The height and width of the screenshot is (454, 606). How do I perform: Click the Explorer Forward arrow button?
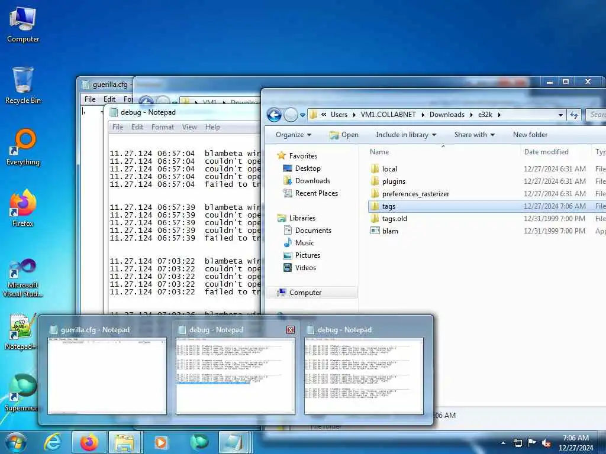click(290, 115)
